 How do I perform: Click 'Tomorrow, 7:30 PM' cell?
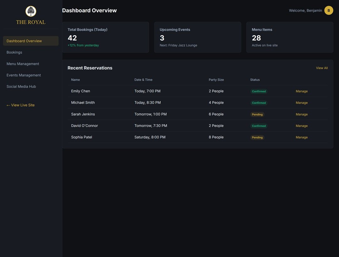(x=151, y=126)
